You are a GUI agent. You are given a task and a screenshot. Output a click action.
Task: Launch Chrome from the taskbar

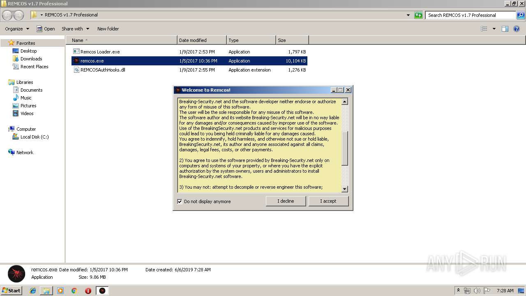coord(74,291)
